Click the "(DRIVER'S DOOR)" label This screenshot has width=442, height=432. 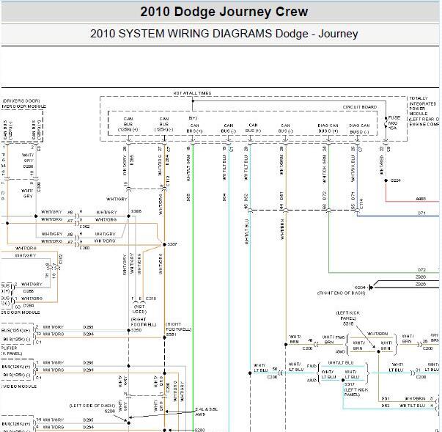[21, 100]
